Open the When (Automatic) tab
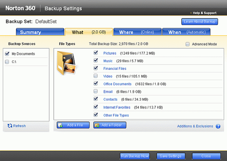Viewport: 227px width, 161px height. [x=186, y=32]
